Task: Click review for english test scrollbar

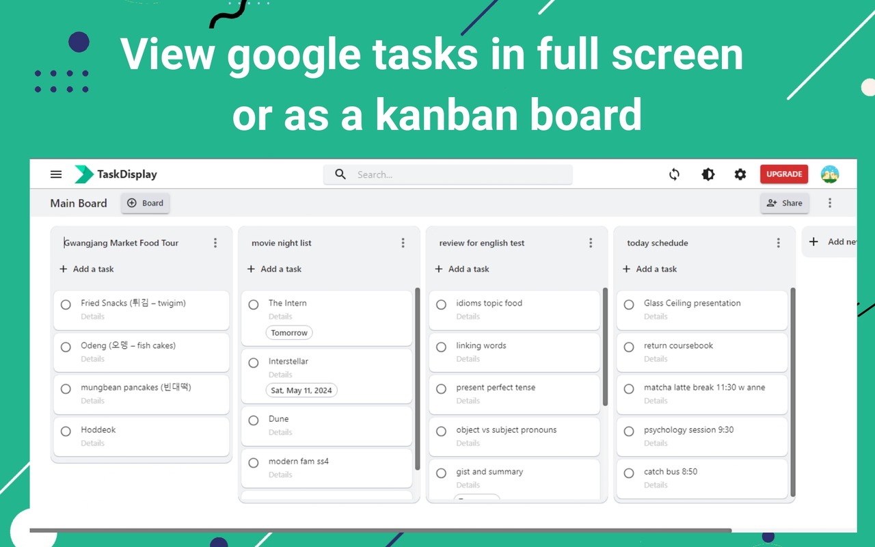Action: pyautogui.click(x=605, y=347)
